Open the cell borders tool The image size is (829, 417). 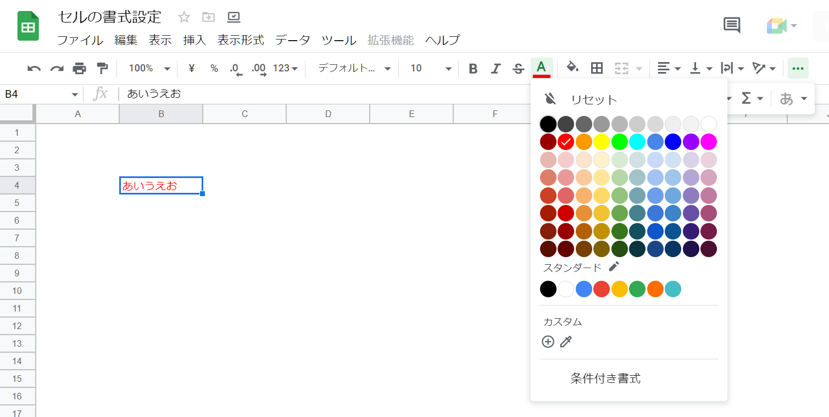pyautogui.click(x=597, y=68)
